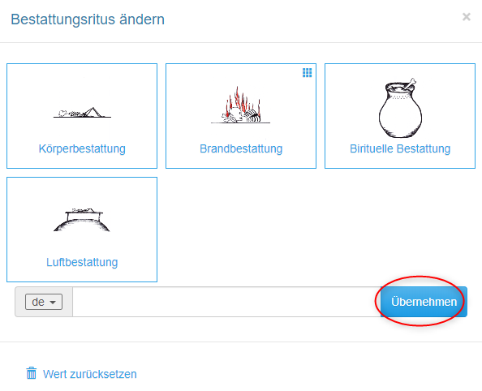Click the urn drawing with bone
The image size is (482, 391).
coord(400,108)
